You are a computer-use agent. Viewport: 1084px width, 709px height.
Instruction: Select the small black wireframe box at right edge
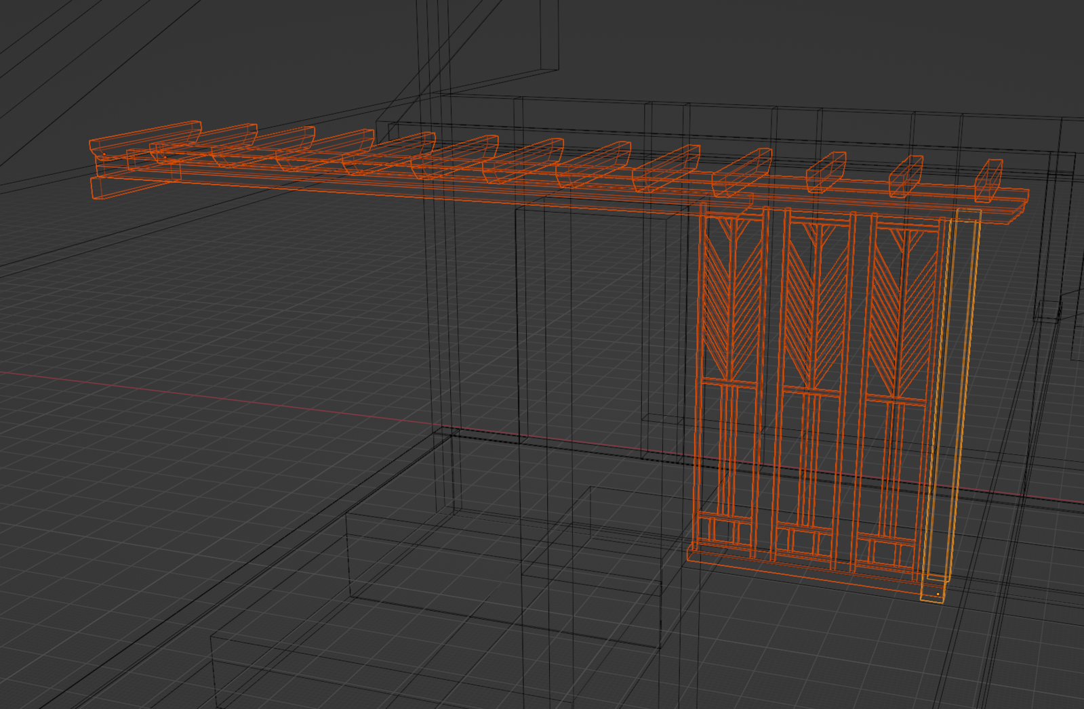[1047, 310]
